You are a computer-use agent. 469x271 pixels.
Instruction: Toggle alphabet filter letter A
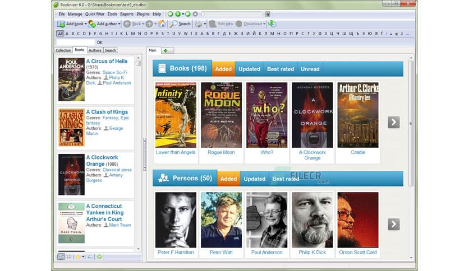point(67,34)
